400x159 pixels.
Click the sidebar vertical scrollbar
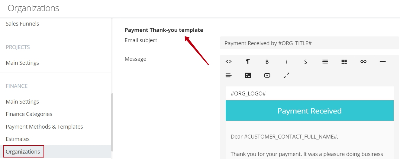(112, 122)
